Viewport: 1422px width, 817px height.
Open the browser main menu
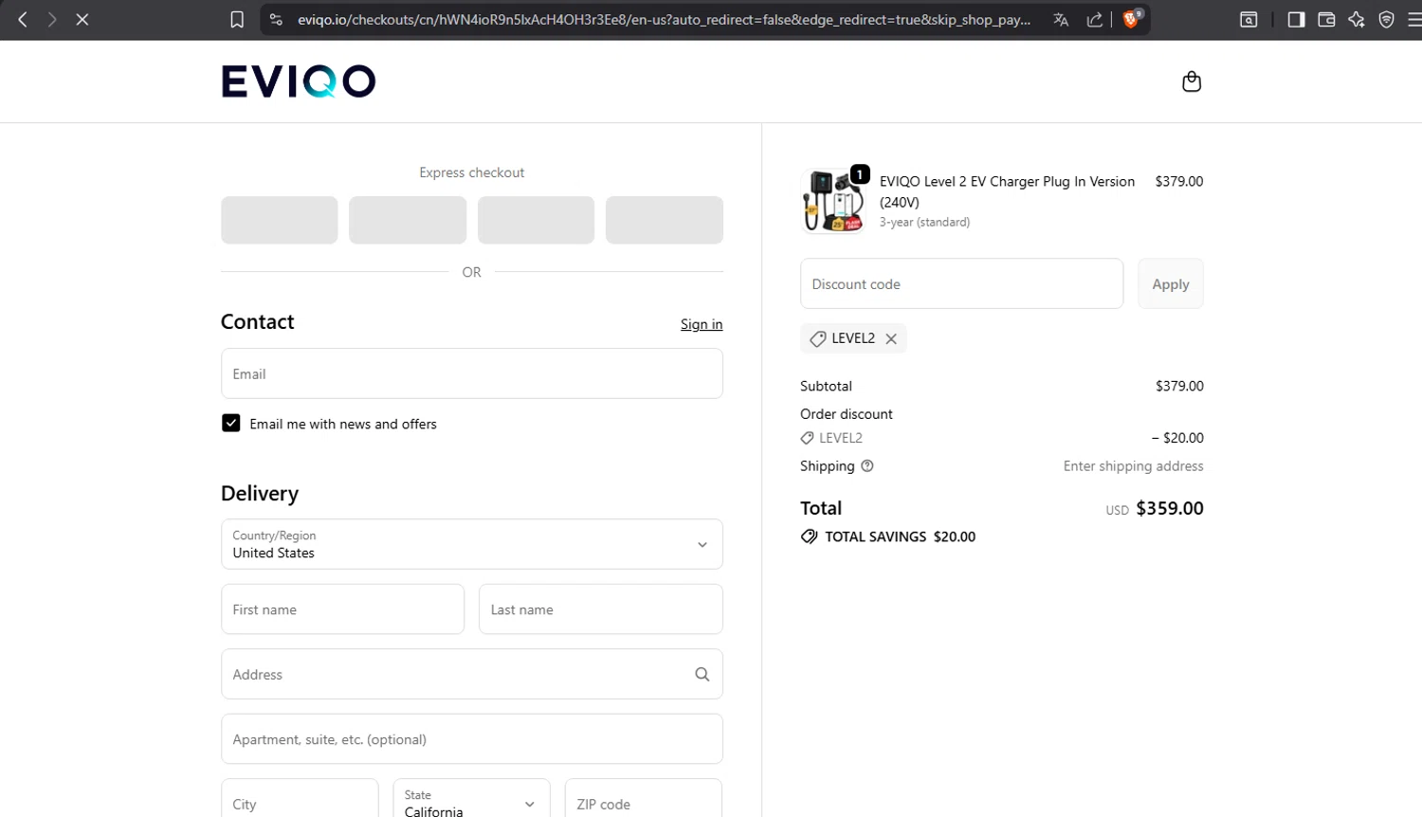pos(1414,19)
